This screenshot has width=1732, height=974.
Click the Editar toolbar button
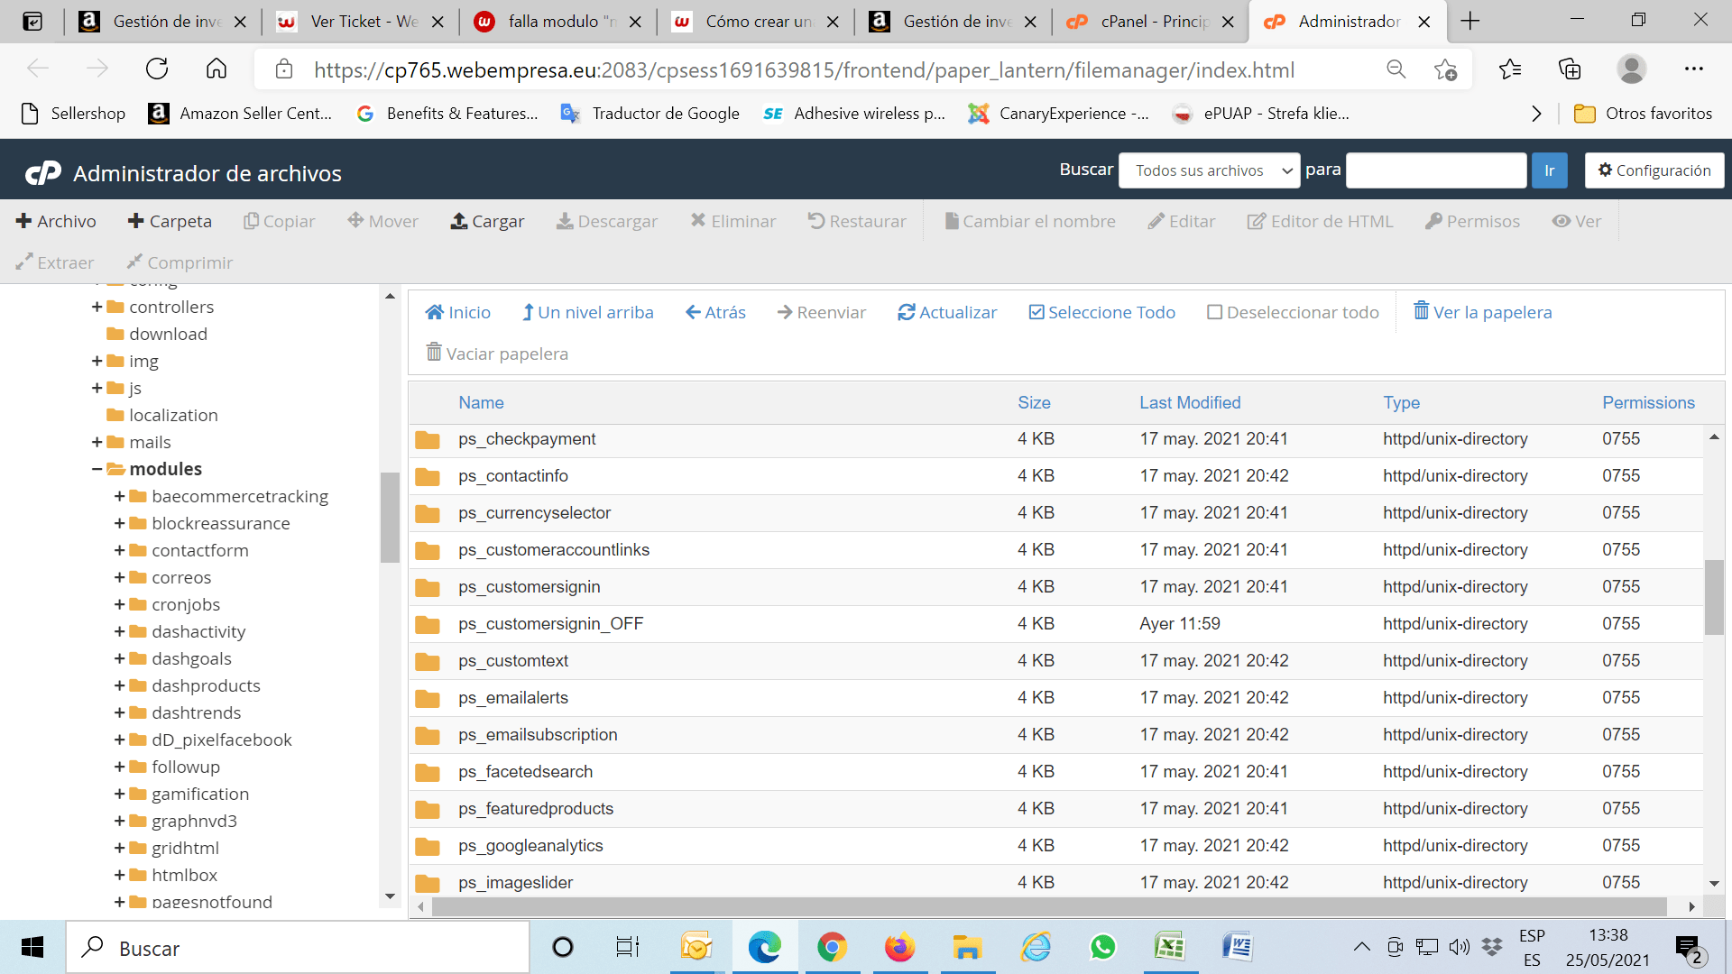point(1181,221)
